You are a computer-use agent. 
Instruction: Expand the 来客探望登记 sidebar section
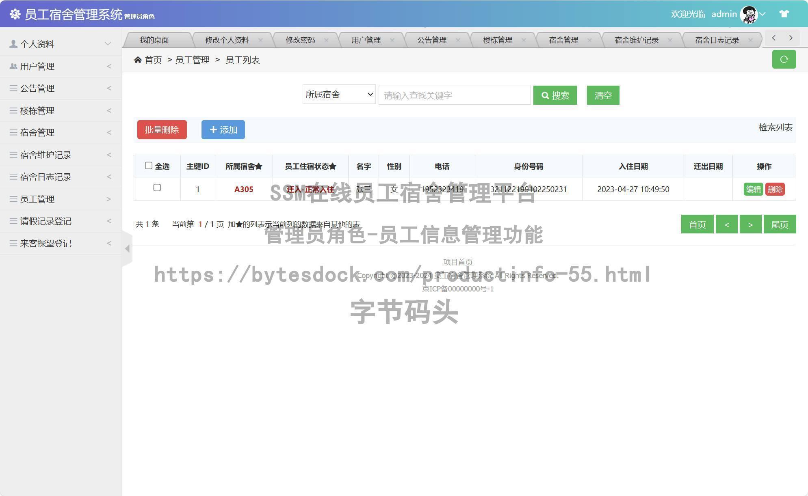[109, 243]
